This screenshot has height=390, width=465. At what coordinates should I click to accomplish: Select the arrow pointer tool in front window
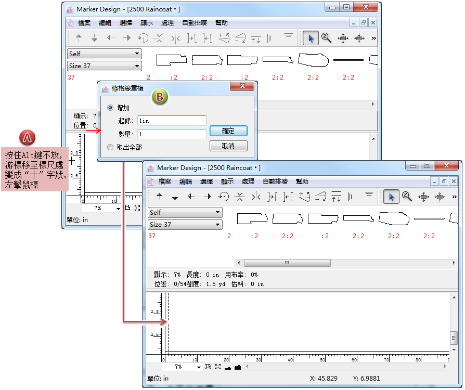[x=391, y=197]
